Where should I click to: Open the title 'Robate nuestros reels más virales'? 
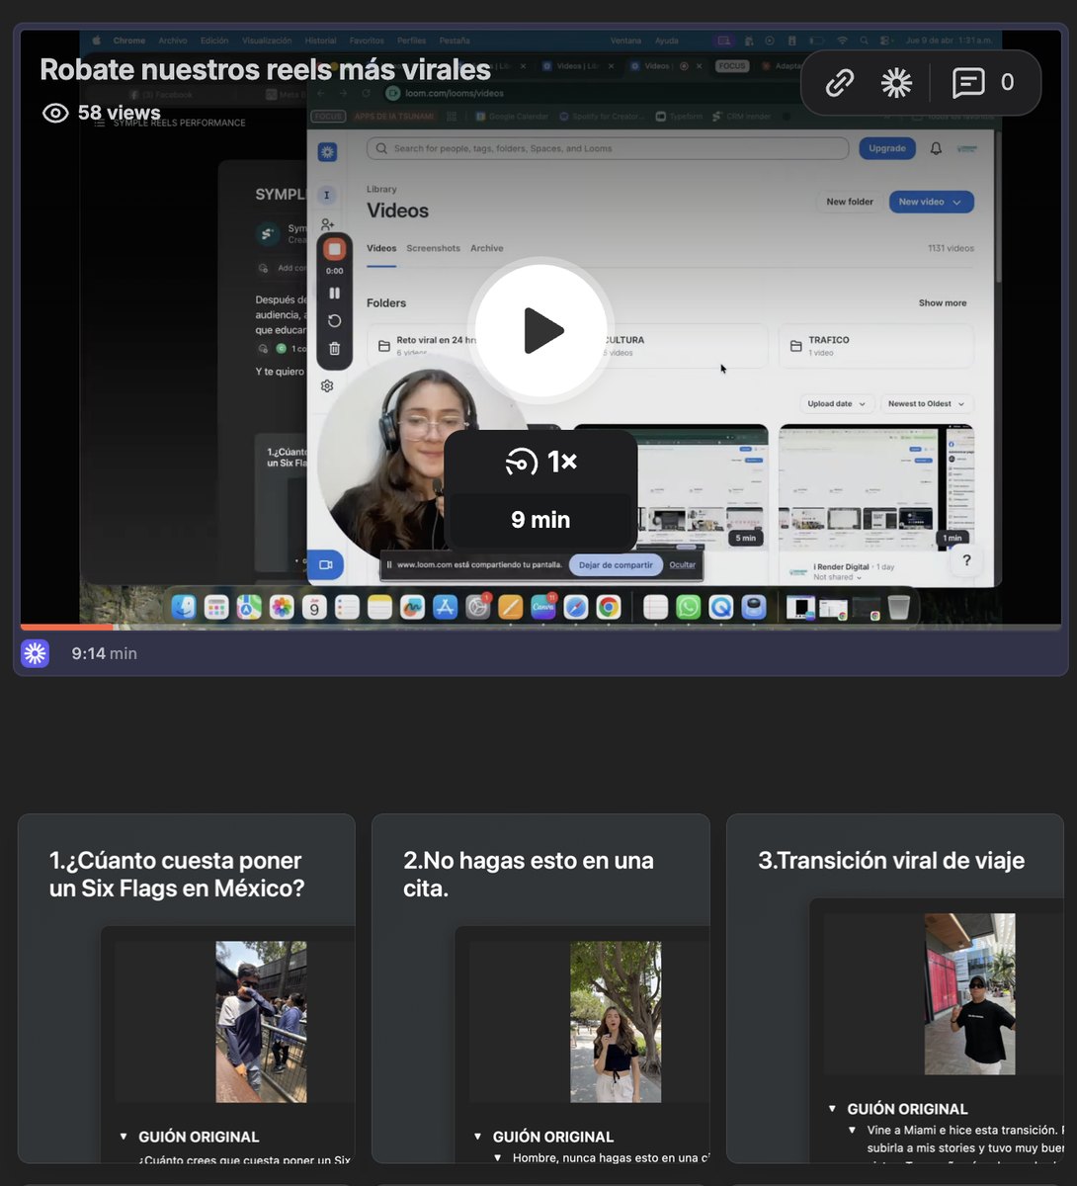point(265,70)
